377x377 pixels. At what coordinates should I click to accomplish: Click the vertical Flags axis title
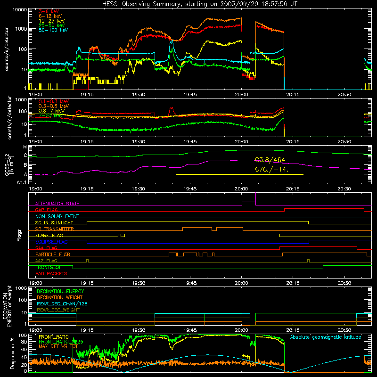pyautogui.click(x=19, y=235)
